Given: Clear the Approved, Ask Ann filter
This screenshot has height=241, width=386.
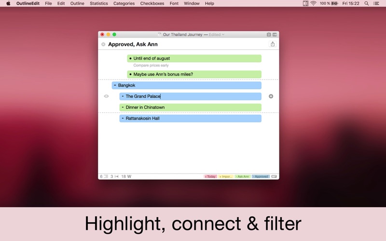Looking at the screenshot, I should [x=103, y=44].
